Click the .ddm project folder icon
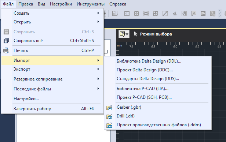Viewport: 226px width, 142px height. point(110,125)
